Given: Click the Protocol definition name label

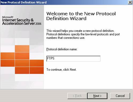Looking at the screenshot, I should coord(62,49).
